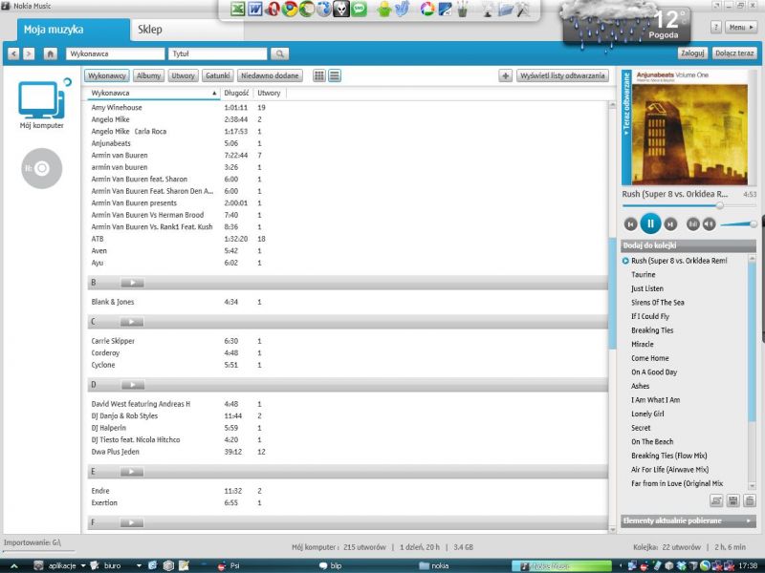765x573 pixels.
Task: Go back with the left arrow button
Action: (x=13, y=53)
